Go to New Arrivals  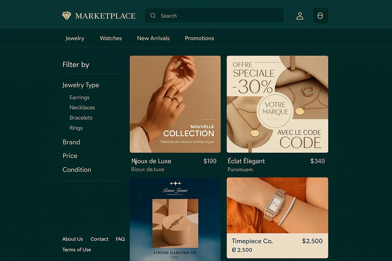coord(153,38)
